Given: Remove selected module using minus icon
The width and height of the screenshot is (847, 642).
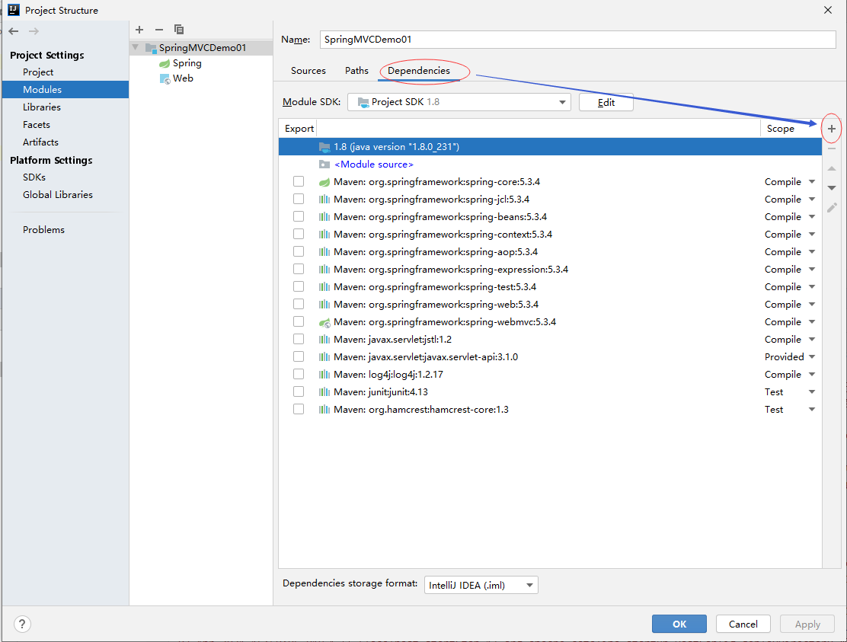Looking at the screenshot, I should (159, 30).
